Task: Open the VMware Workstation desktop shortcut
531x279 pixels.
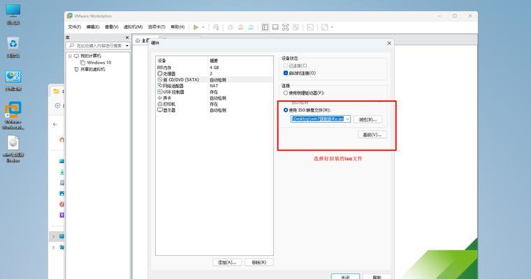Action: coord(13,115)
